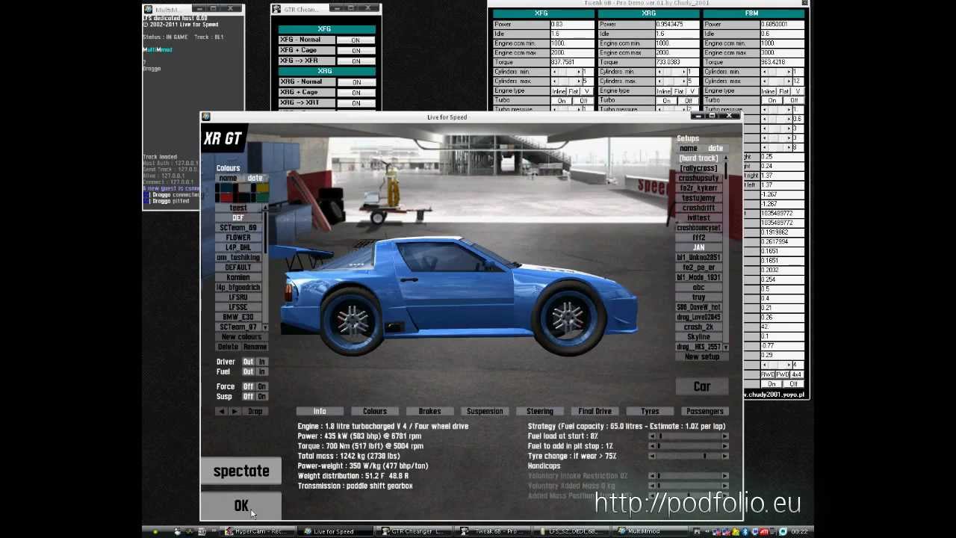Turn Susp On
The height and width of the screenshot is (538, 956).
click(x=261, y=396)
